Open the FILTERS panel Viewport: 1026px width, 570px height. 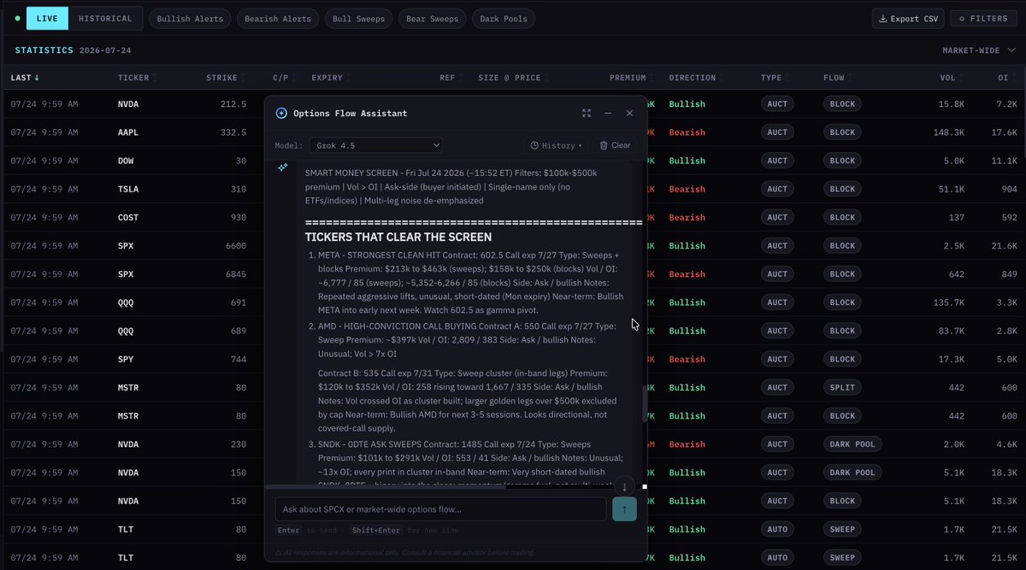(x=982, y=18)
